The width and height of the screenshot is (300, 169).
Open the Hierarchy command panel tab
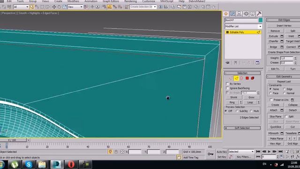(x=239, y=14)
